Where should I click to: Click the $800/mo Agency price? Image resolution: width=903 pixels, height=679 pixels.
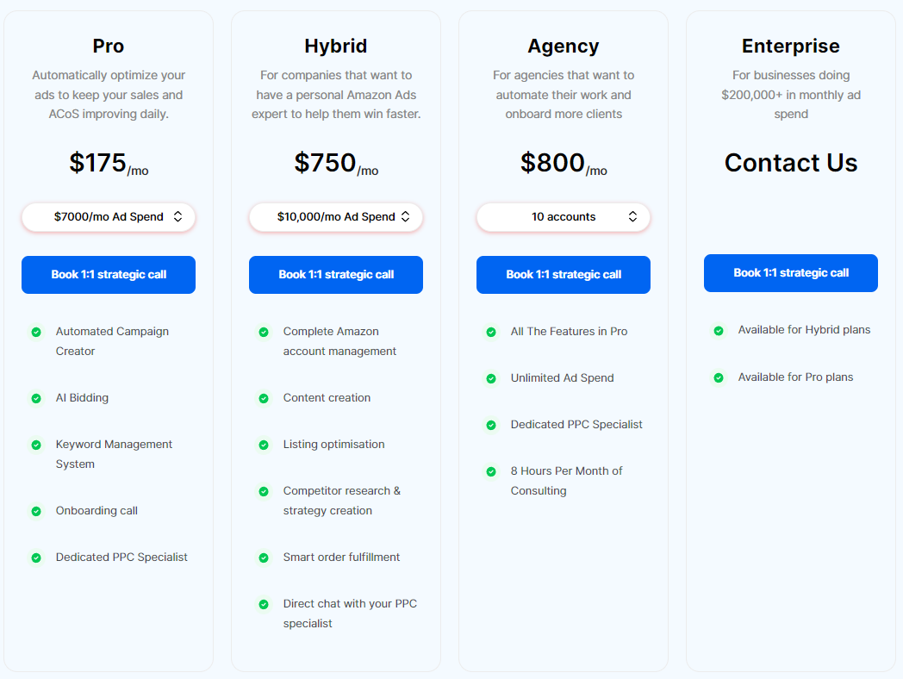pyautogui.click(x=564, y=164)
